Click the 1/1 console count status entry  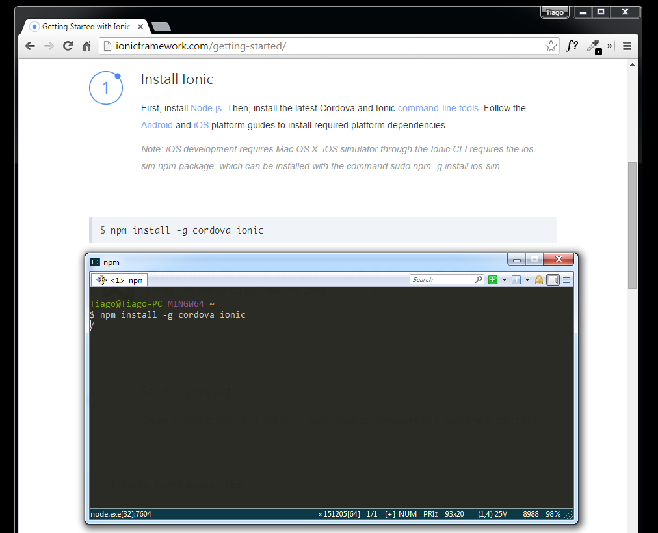click(x=372, y=514)
